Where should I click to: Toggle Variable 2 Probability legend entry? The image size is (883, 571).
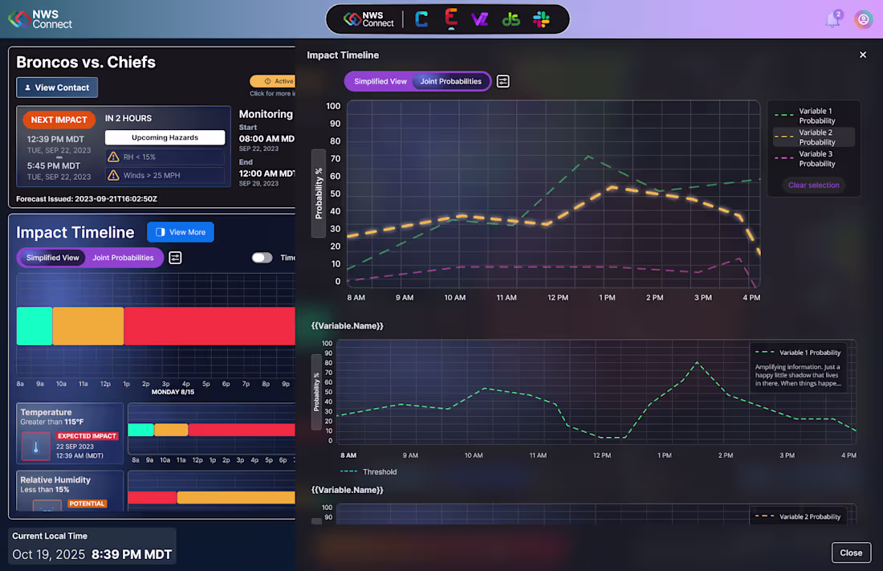[814, 137]
